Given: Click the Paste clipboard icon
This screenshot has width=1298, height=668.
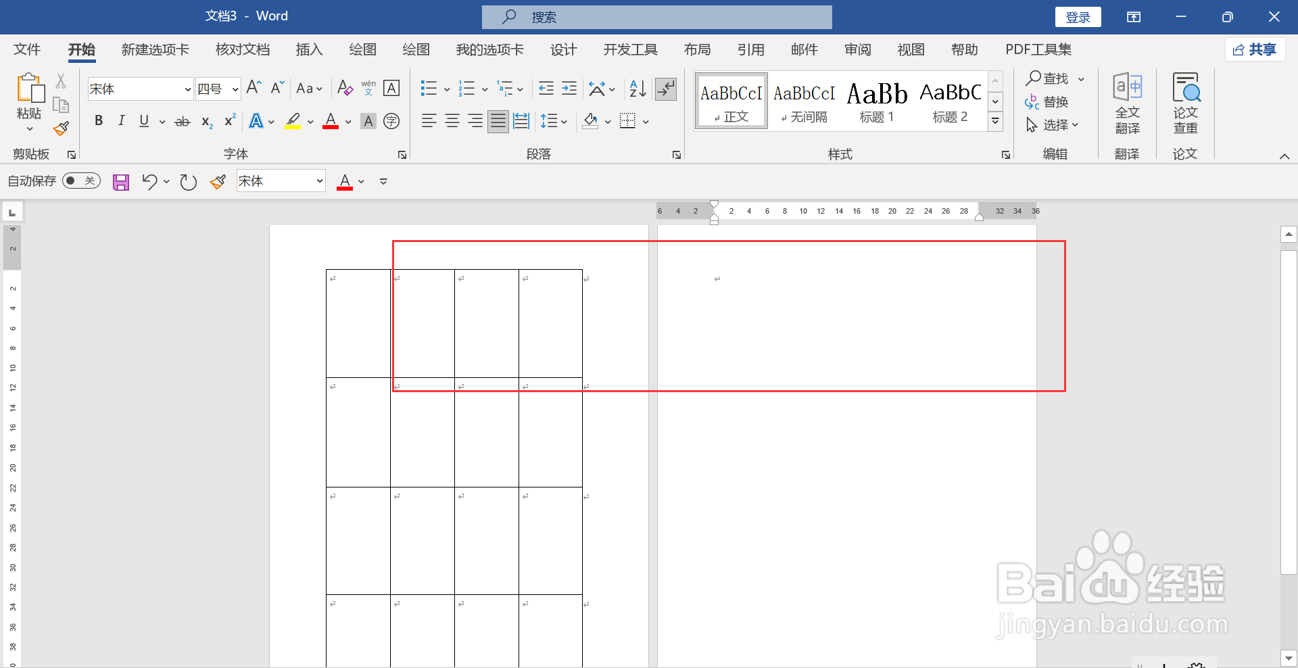Looking at the screenshot, I should [30, 88].
